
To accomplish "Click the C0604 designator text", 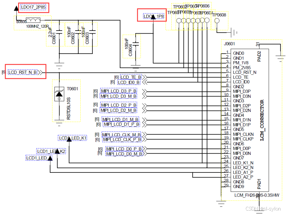I will 130,50.
